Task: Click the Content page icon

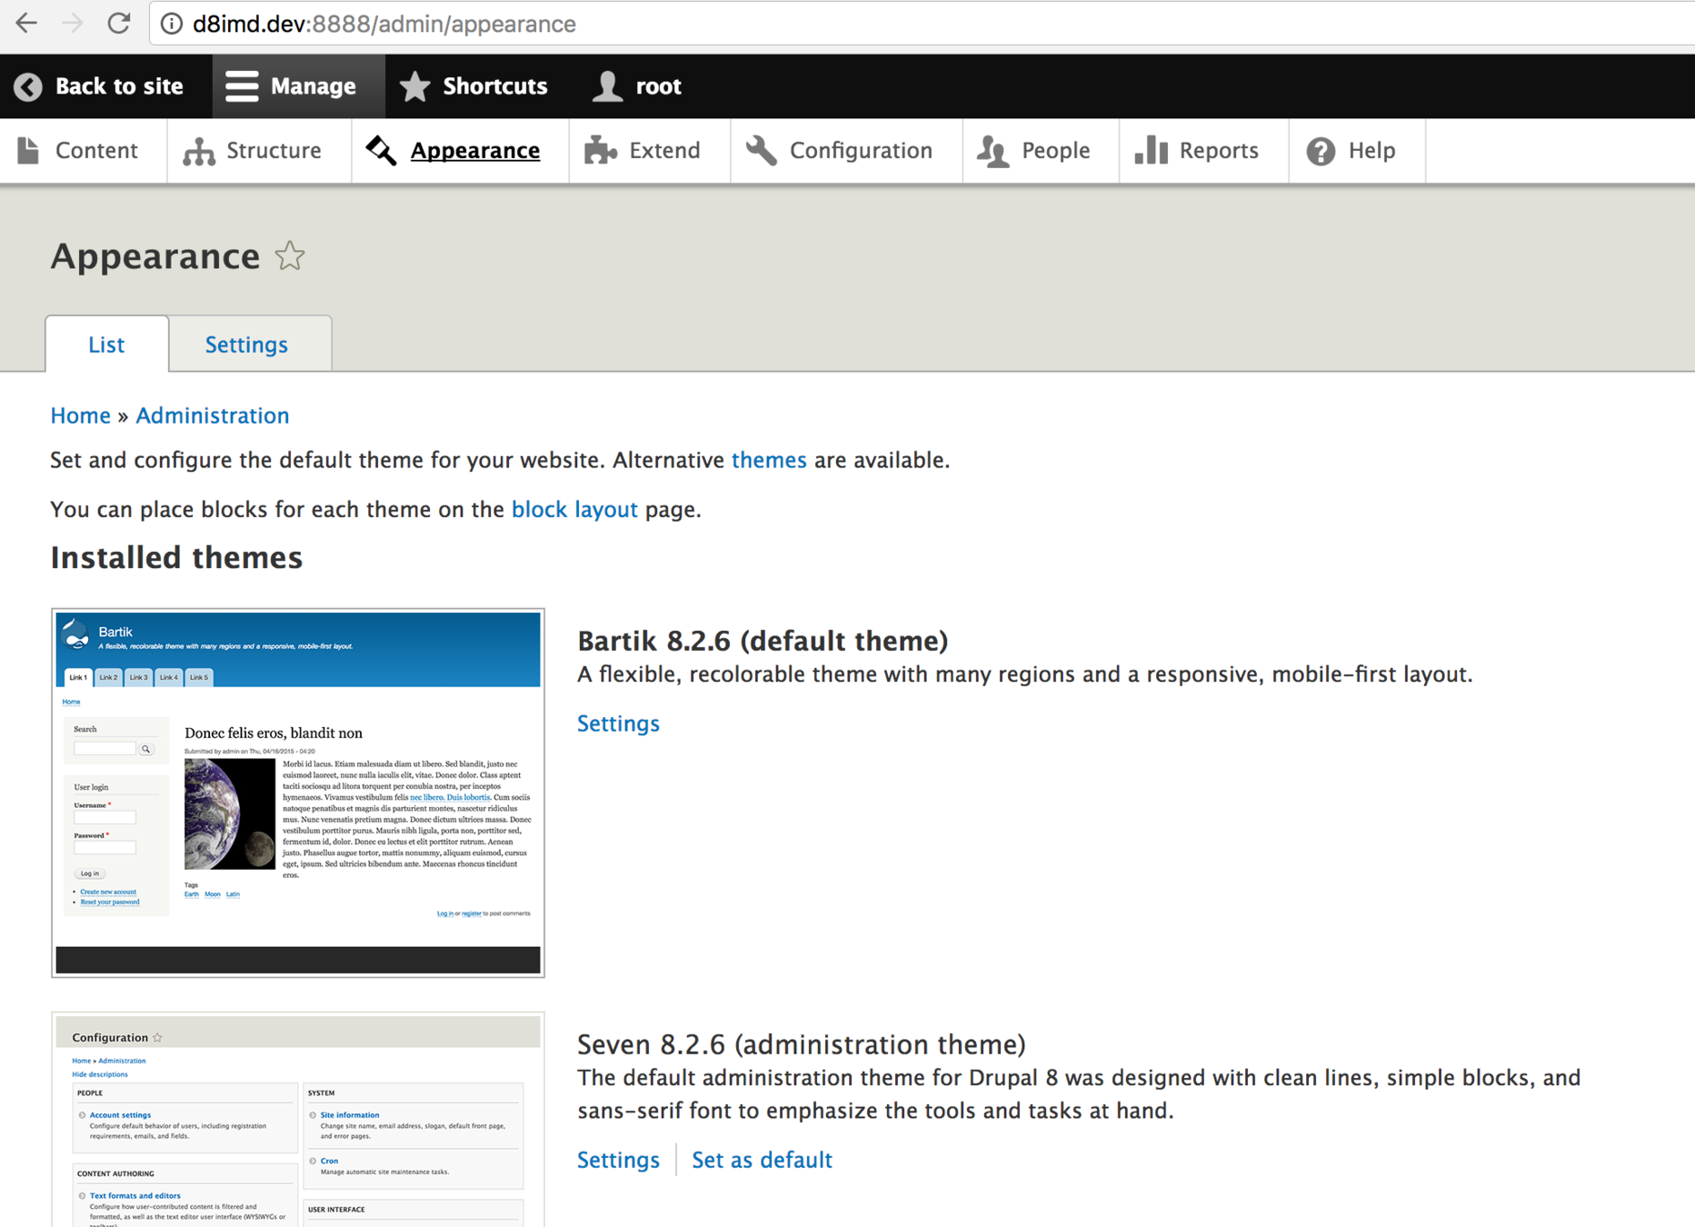Action: coord(28,151)
